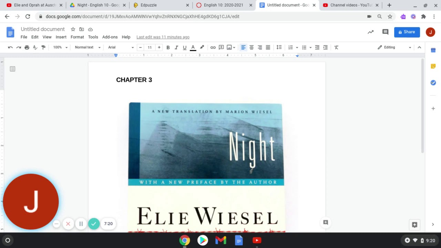This screenshot has height=248, width=441.
Task: Set left text alignment
Action: (x=243, y=48)
